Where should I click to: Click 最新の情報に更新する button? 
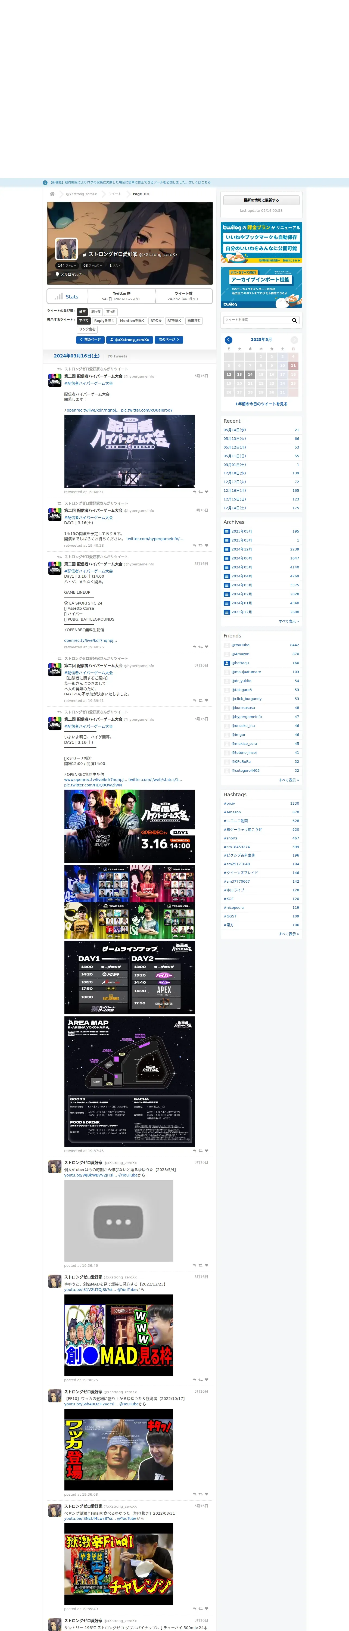click(261, 200)
